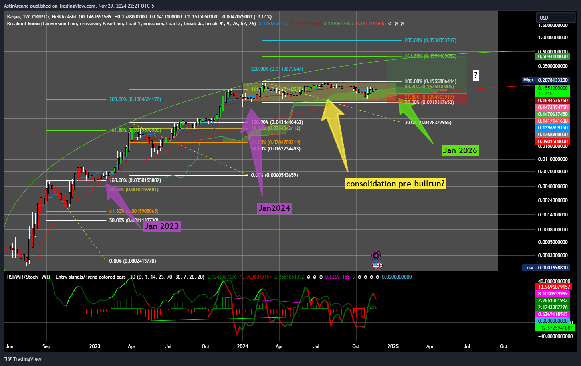Click the pink 0.1473394750 price label
This screenshot has width=581, height=366.
553,107
